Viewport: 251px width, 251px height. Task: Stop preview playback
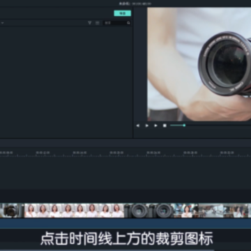pos(165,125)
